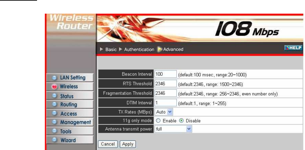305x150 pixels.
Task: Open the HELP icon button
Action: click(x=294, y=48)
